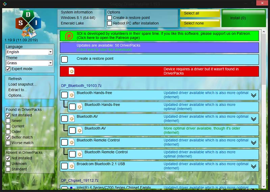Enable Create a restore point in Options panel
The width and height of the screenshot is (270, 192).
tap(109, 18)
